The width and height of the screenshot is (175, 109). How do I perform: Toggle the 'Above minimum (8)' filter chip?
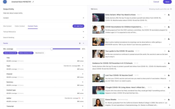[10, 53]
